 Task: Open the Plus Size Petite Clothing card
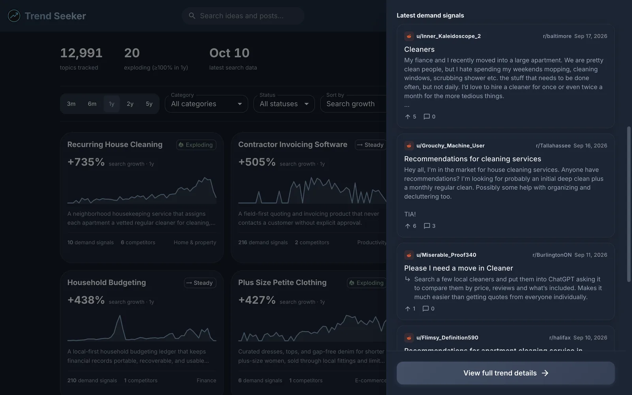click(309, 333)
